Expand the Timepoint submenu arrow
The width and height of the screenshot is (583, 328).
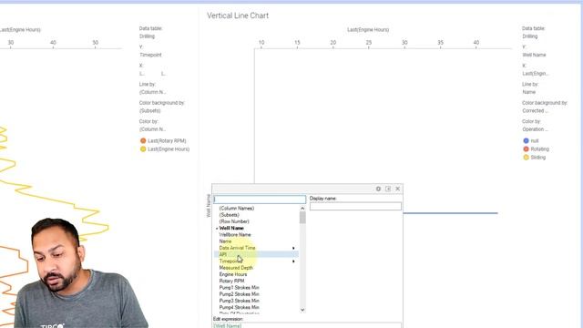(293, 261)
